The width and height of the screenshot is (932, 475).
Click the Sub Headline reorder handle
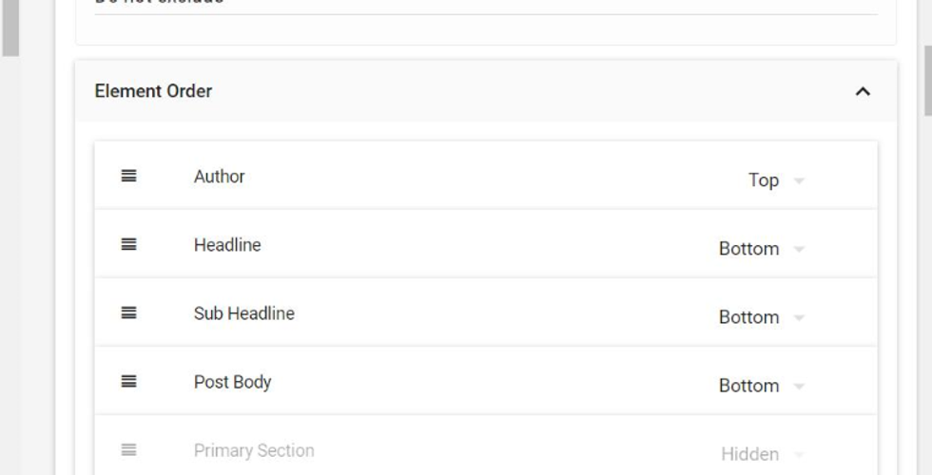[x=129, y=313]
